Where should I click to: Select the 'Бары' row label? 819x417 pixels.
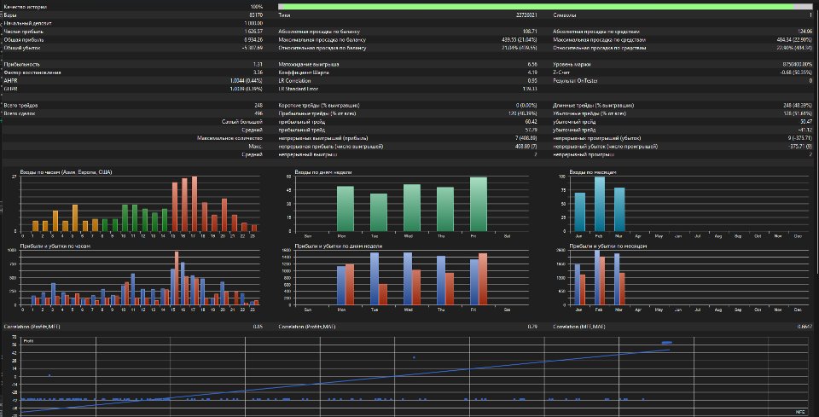(10, 15)
